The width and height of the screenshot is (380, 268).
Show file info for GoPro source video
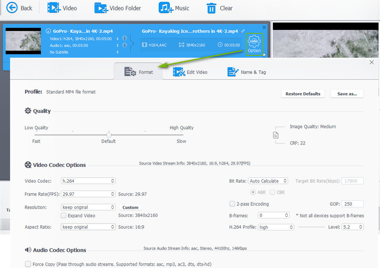pyautogui.click(x=48, y=31)
